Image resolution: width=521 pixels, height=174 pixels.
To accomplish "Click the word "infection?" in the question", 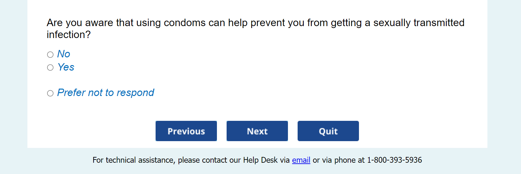I will pos(69,34).
